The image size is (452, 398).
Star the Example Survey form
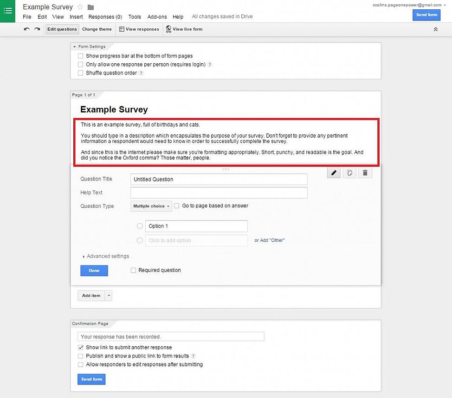point(80,7)
